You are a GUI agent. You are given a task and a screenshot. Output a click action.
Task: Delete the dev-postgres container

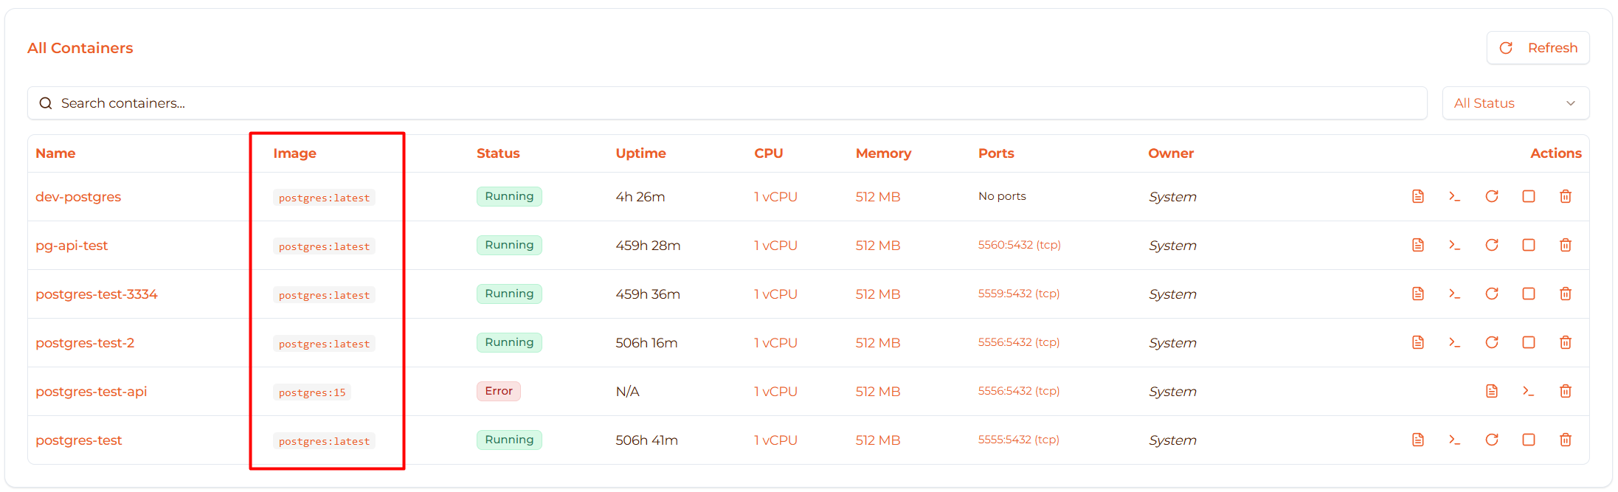1565,196
